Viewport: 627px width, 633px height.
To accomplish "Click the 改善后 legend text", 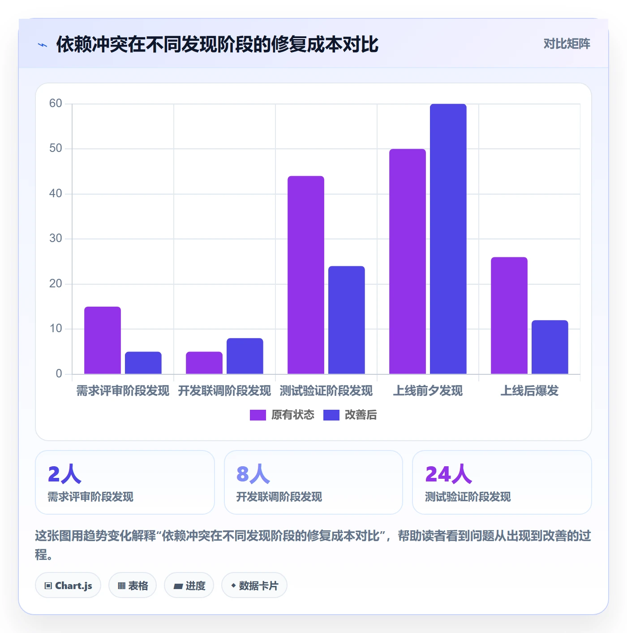I will point(361,415).
